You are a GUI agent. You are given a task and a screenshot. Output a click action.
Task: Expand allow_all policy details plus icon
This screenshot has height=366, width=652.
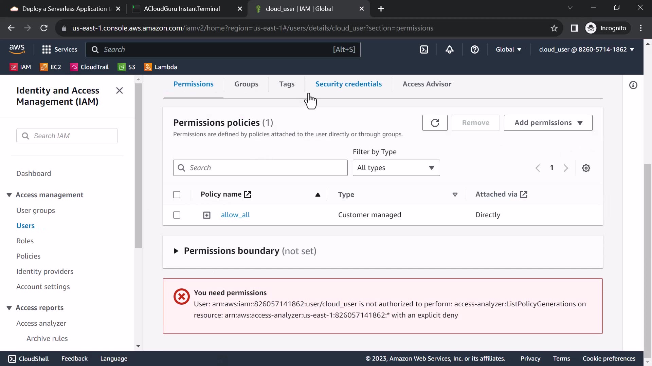tap(207, 215)
